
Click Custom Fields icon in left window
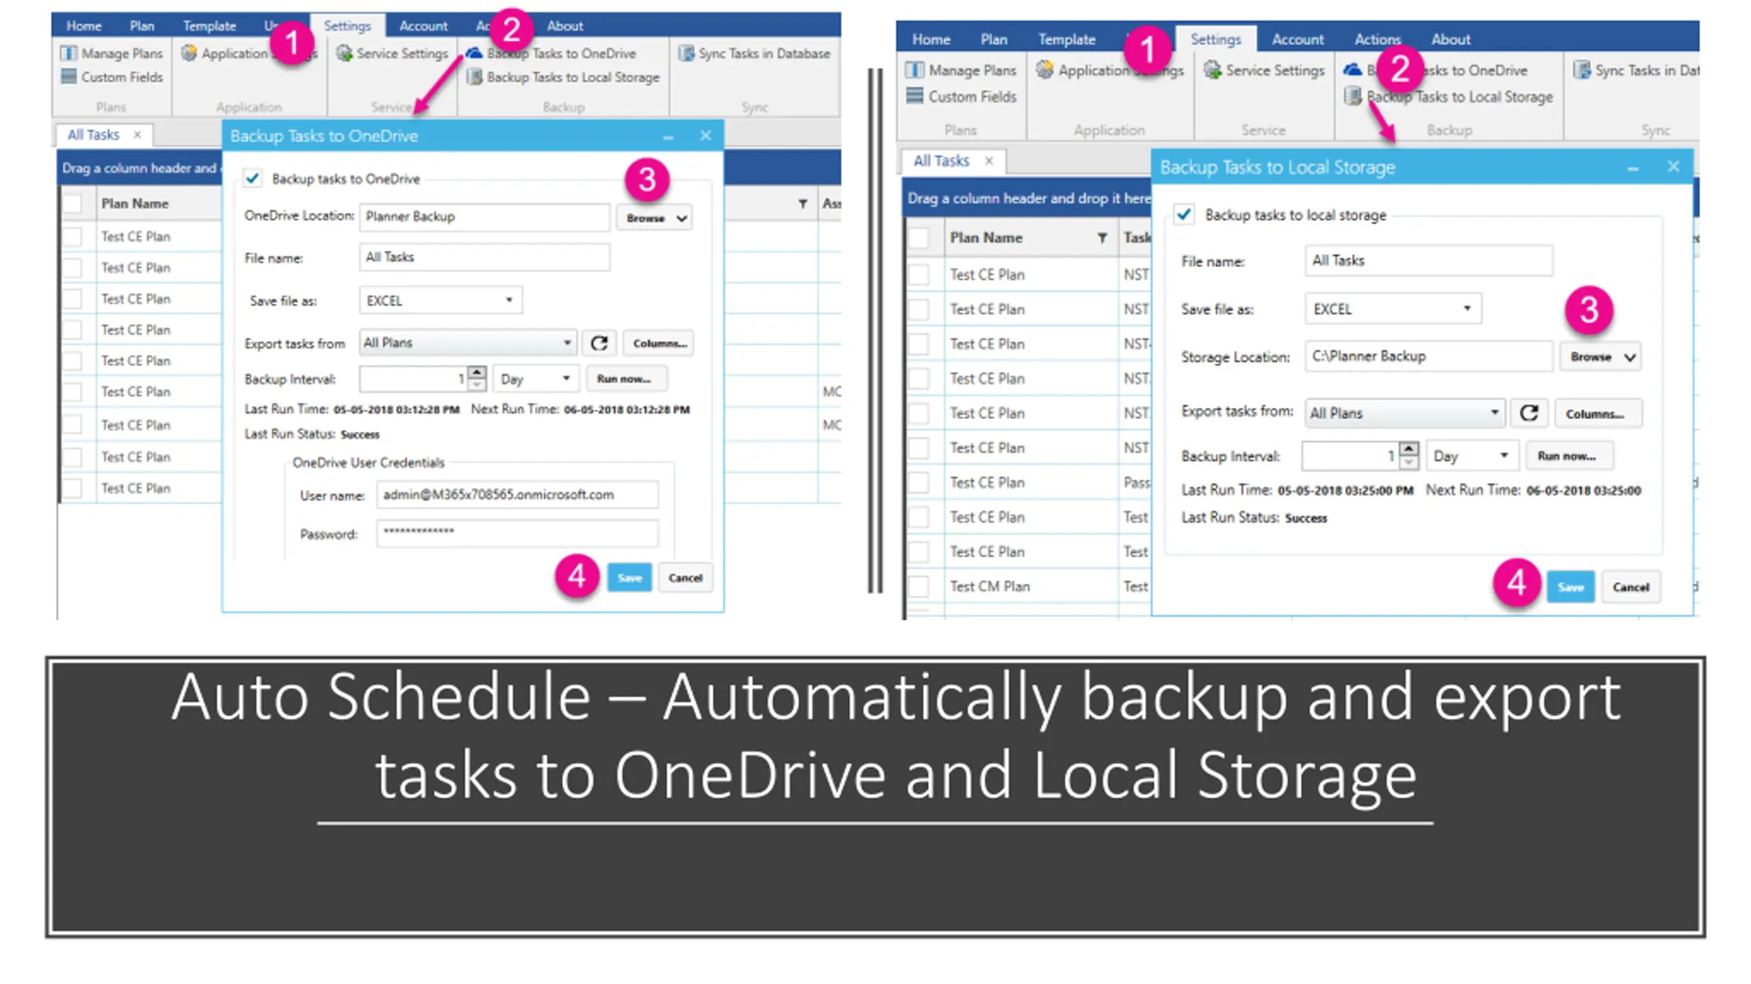(x=68, y=77)
